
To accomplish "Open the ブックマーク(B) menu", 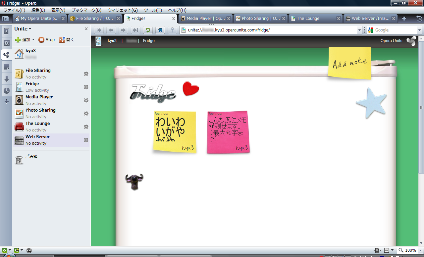I will [86, 10].
